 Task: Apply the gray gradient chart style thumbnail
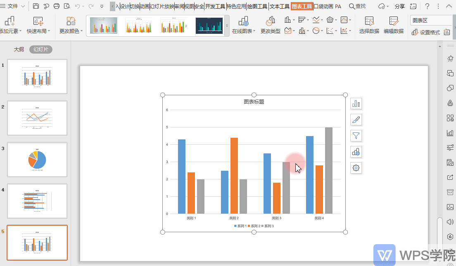click(104, 26)
